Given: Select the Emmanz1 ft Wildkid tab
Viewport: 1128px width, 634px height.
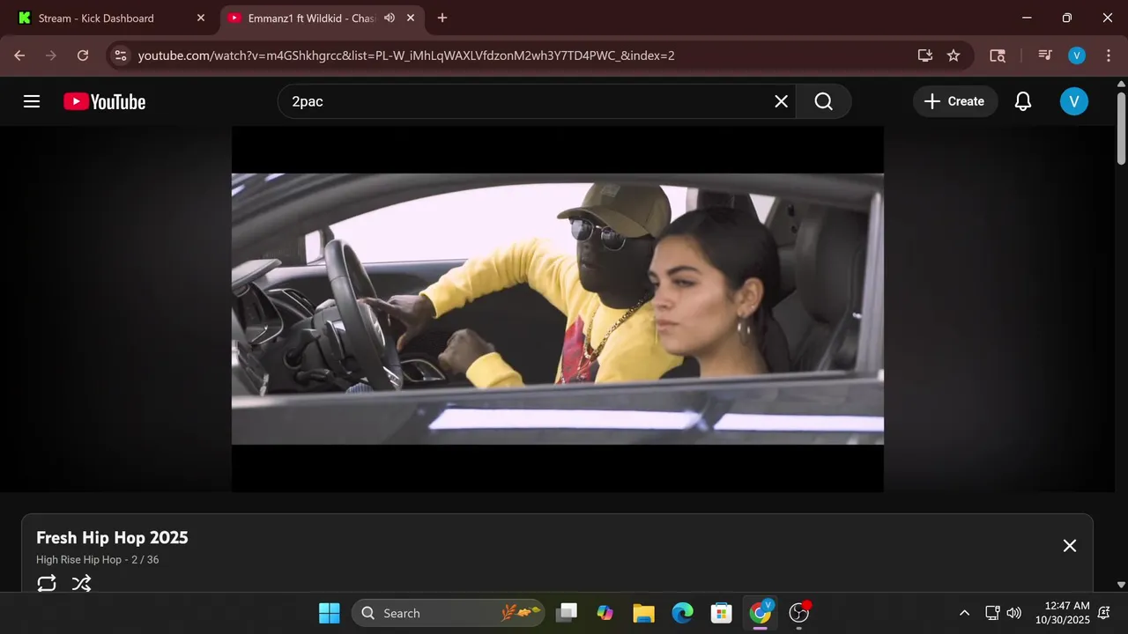Looking at the screenshot, I should [x=312, y=18].
